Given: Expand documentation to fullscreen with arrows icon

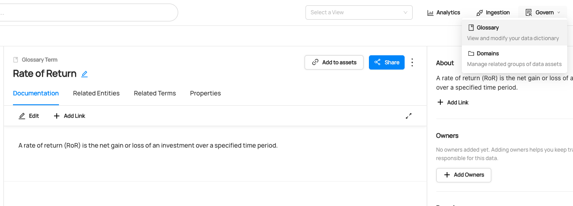Looking at the screenshot, I should point(408,116).
